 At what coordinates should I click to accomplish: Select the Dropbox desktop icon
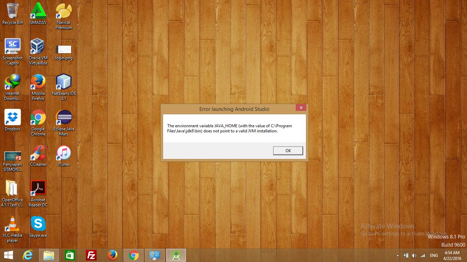tap(13, 120)
